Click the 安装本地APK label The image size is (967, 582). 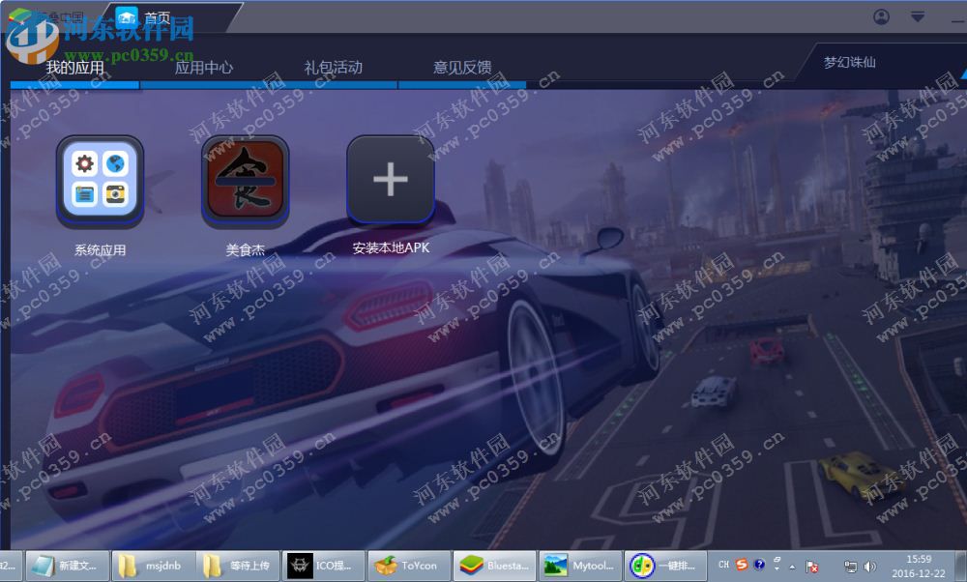coord(391,247)
